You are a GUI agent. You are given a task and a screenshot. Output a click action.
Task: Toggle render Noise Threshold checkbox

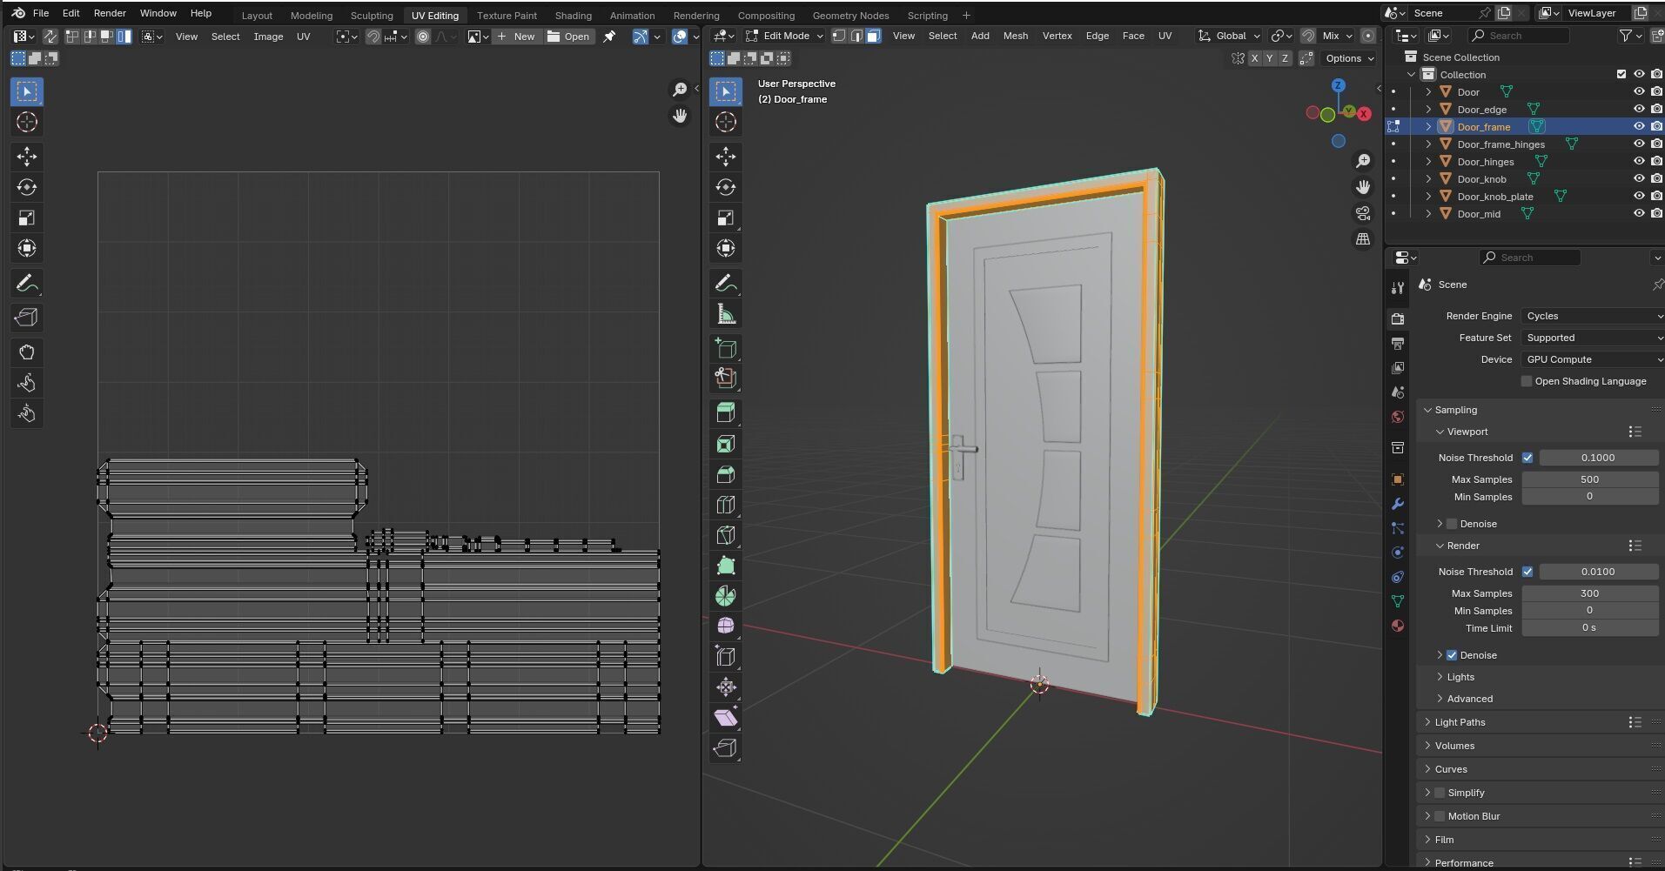[1527, 572]
